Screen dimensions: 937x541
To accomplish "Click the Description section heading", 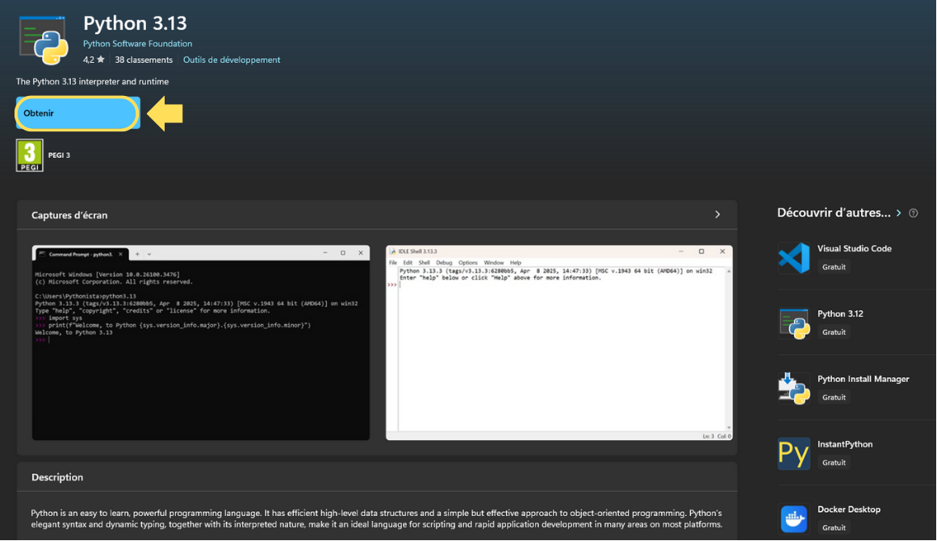I will (57, 477).
